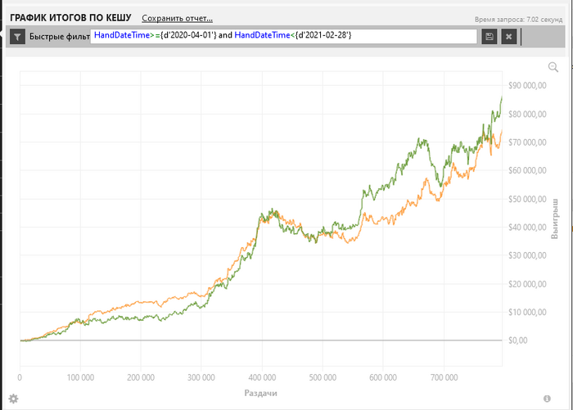573x410 pixels.
Task: Click the 300 000 hands axis label
Action: pos(201,377)
